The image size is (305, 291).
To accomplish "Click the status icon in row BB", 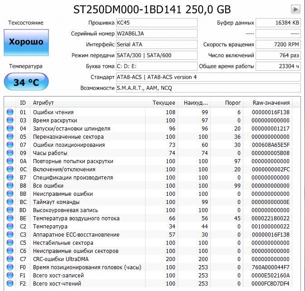I will 10,194.
